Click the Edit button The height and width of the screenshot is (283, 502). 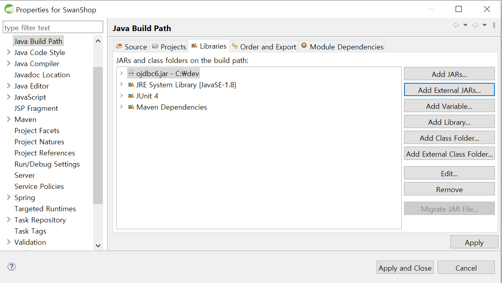pyautogui.click(x=449, y=173)
